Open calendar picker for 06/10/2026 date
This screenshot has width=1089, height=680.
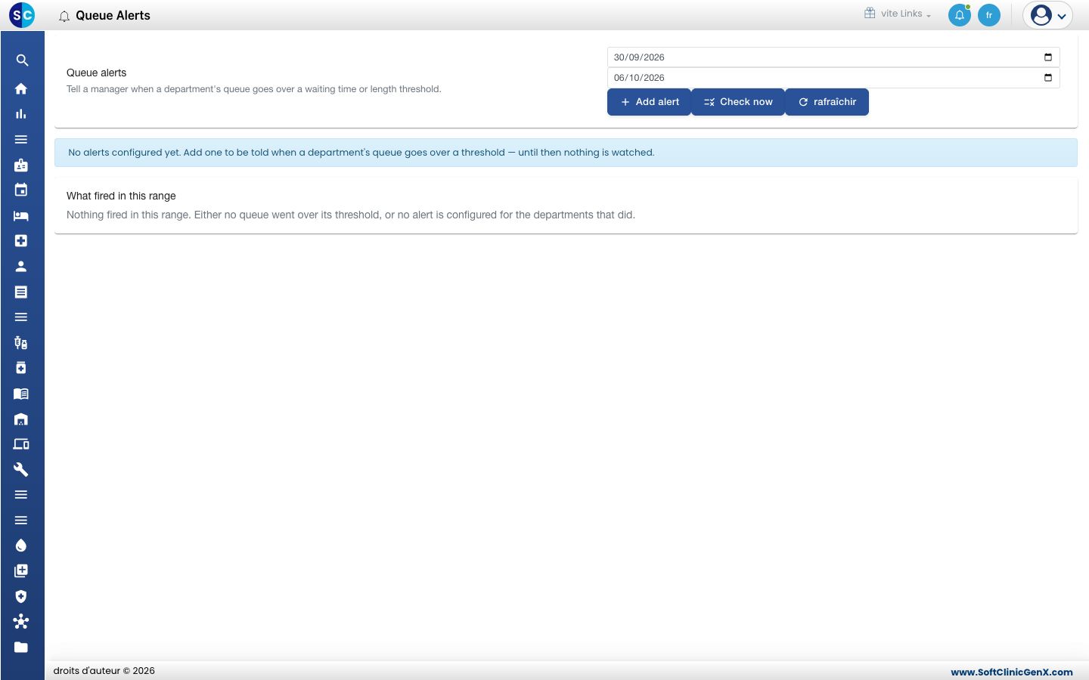[x=1048, y=78]
